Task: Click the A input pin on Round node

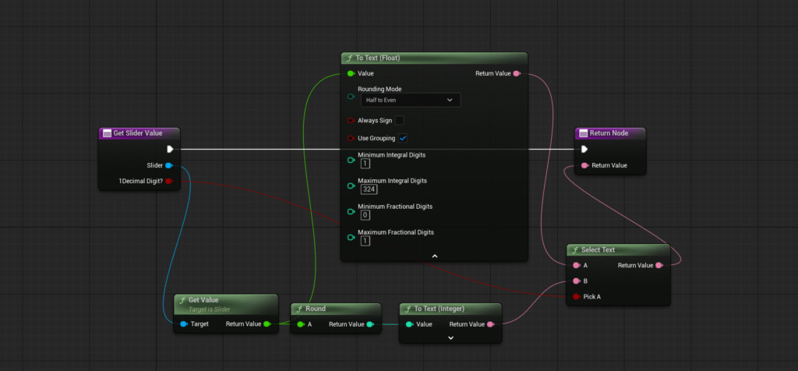Action: pyautogui.click(x=300, y=324)
